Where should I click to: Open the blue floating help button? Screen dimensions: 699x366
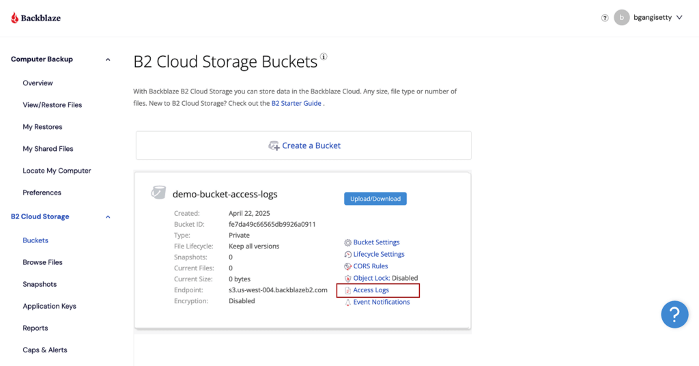coord(674,314)
